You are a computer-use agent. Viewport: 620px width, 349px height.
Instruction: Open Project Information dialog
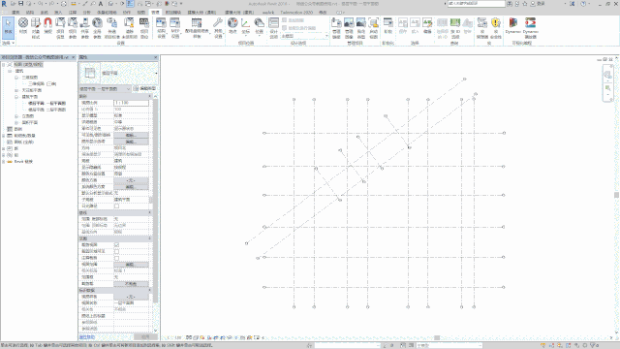point(60,28)
